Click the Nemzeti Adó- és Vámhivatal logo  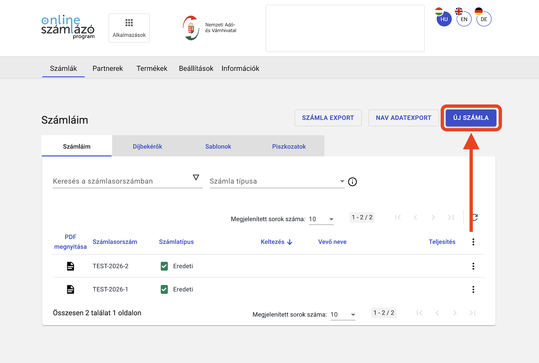pyautogui.click(x=209, y=28)
